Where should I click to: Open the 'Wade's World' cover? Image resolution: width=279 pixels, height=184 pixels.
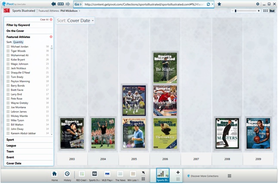coord(165,101)
